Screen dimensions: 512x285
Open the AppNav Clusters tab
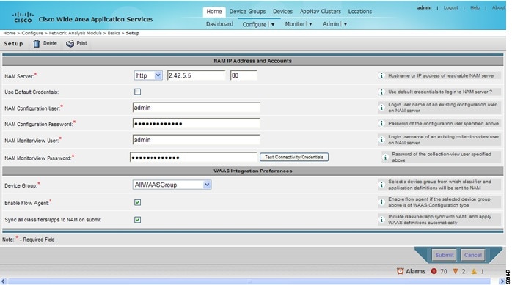[x=321, y=12]
